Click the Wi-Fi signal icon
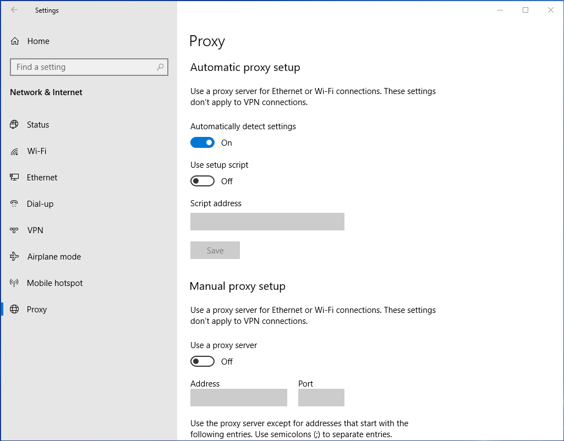564x441 pixels. point(14,151)
